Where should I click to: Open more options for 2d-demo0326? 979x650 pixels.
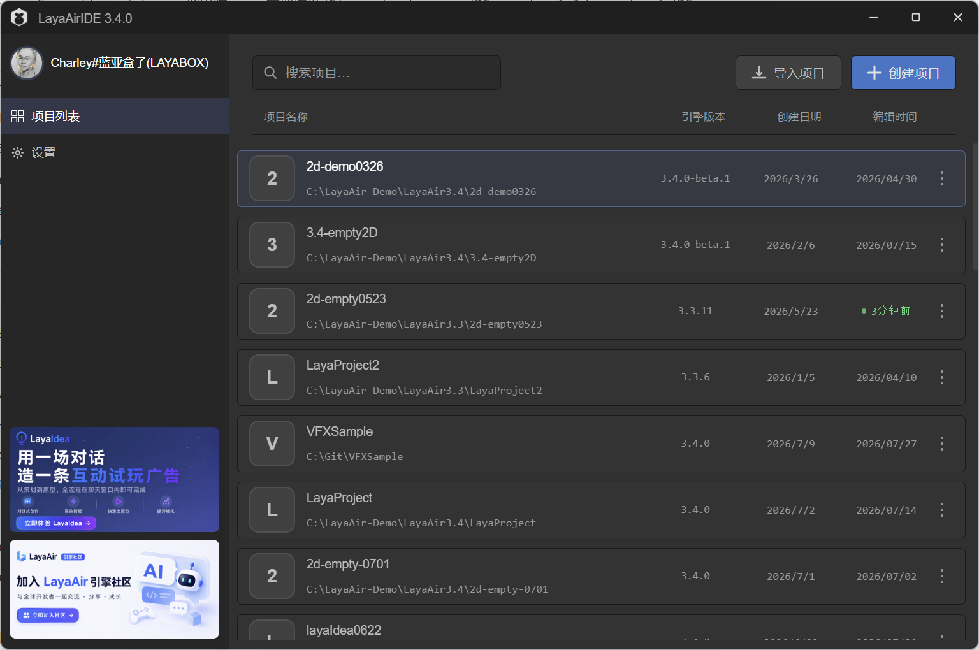pyautogui.click(x=942, y=178)
